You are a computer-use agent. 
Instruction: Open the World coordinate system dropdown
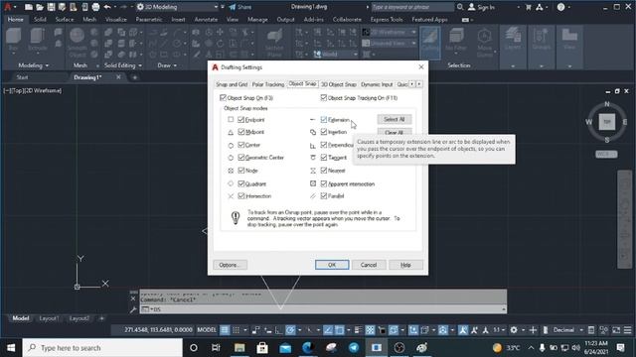click(x=336, y=55)
